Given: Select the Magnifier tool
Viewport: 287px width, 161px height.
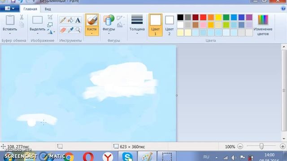Looking at the screenshot, I should pyautogui.click(x=78, y=30).
